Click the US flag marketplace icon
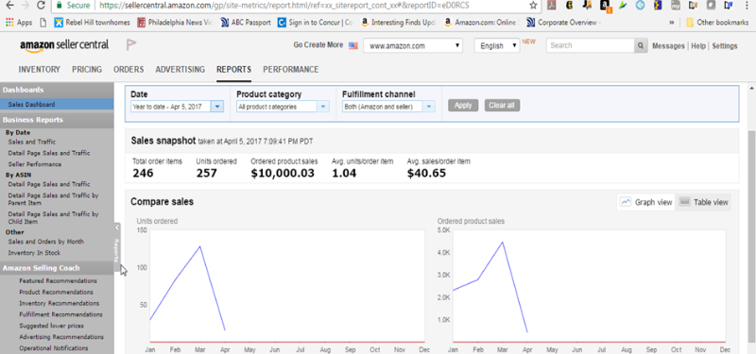The width and height of the screenshot is (756, 354). pyautogui.click(x=352, y=45)
